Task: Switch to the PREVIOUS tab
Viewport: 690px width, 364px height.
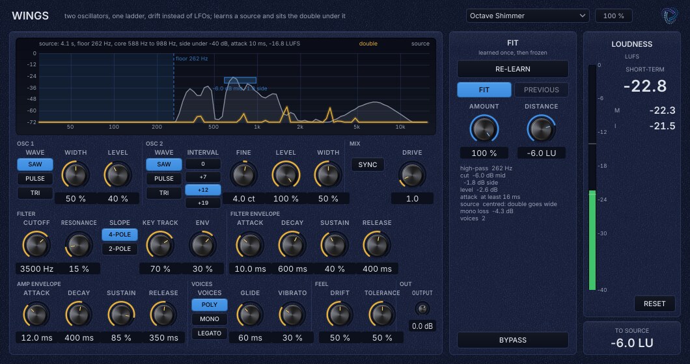Action: pos(542,90)
